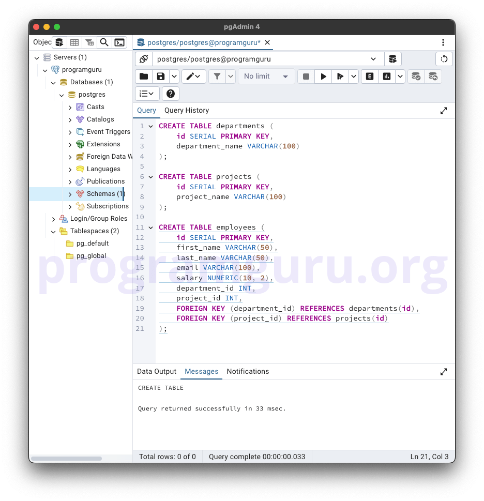484x501 pixels.
Task: Maximize the Messages output panel with arrows icon
Action: [x=444, y=372]
